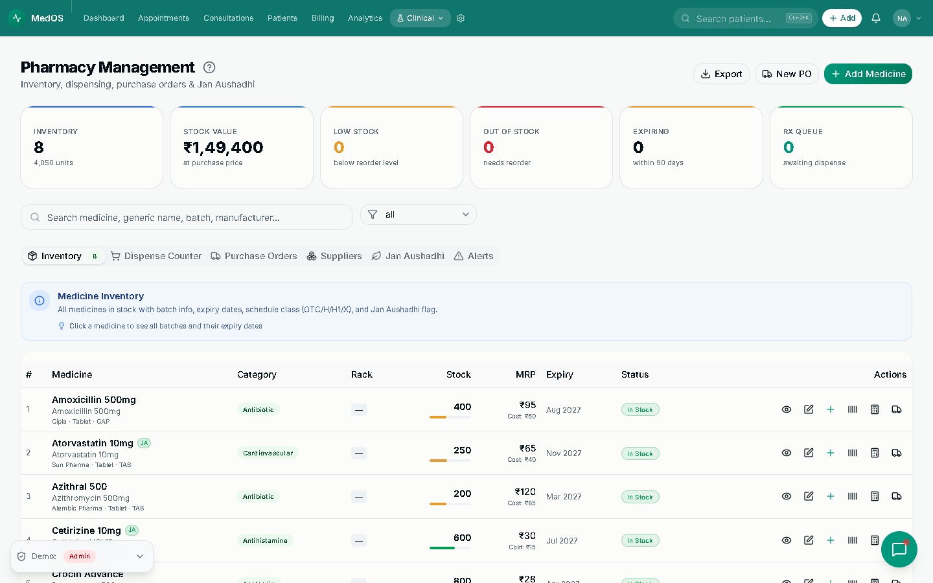Open the Jan Aushadhi tab

click(408, 256)
